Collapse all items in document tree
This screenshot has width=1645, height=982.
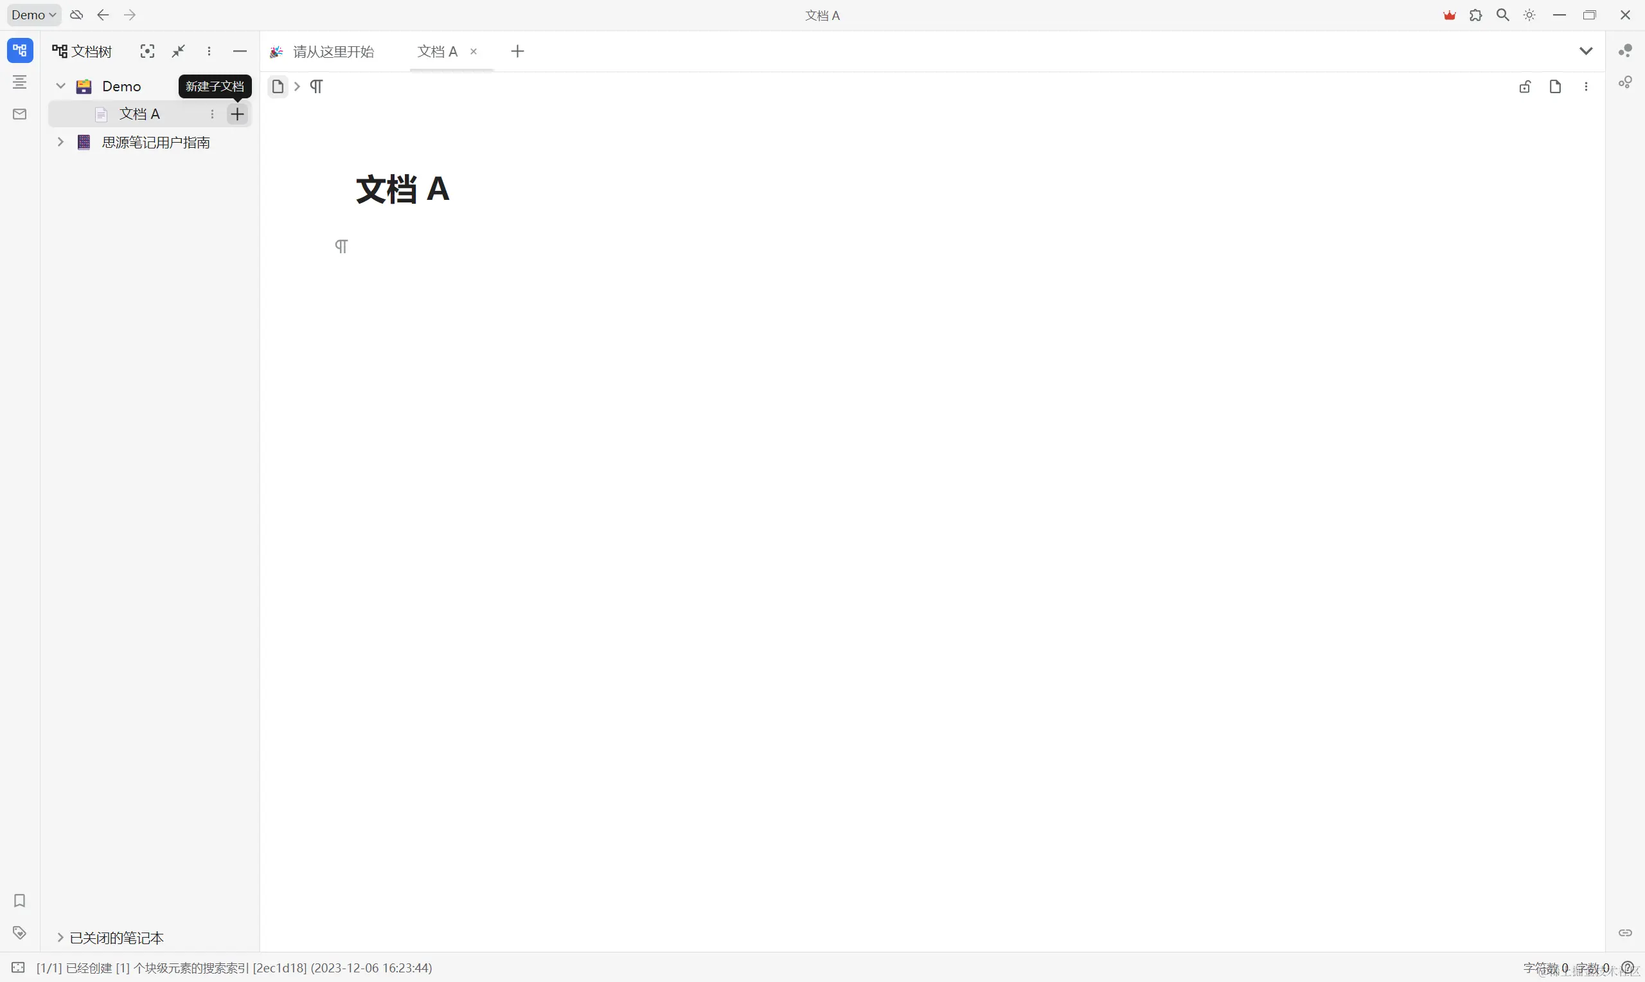tap(179, 51)
